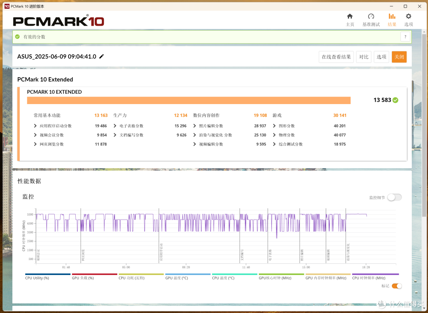Click the 应用程序启动 marker line in chart

159,236
